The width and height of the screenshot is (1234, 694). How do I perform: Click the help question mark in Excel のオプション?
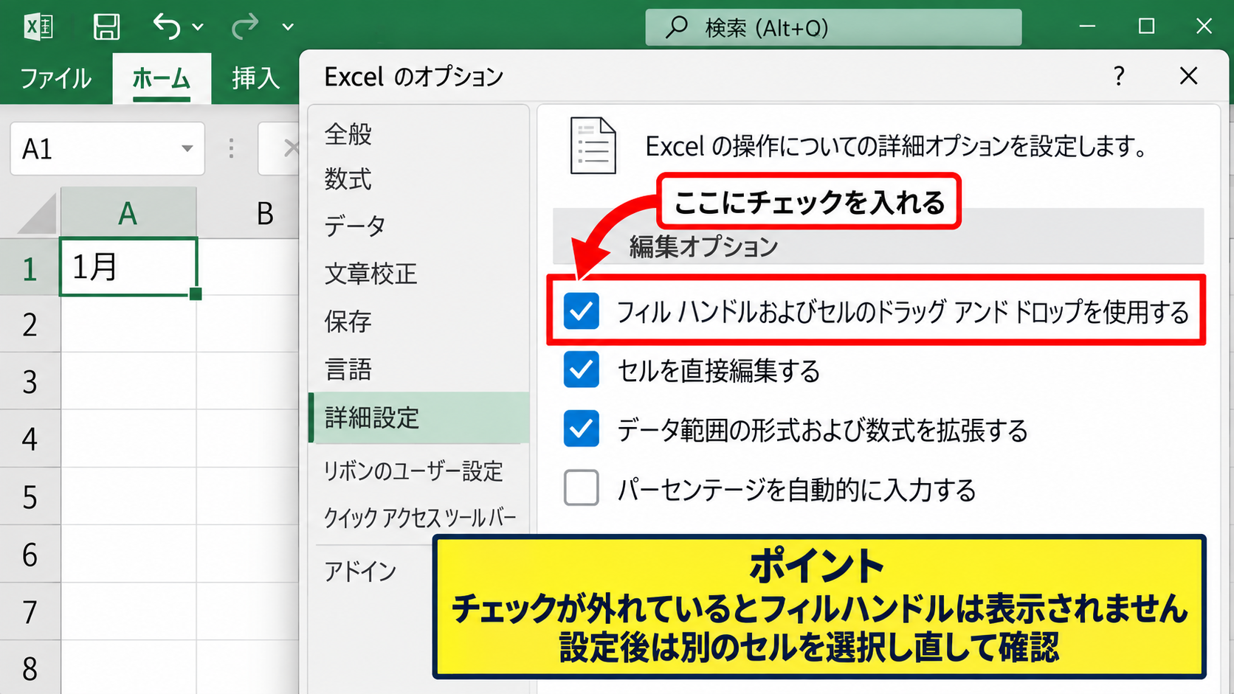coord(1119,76)
